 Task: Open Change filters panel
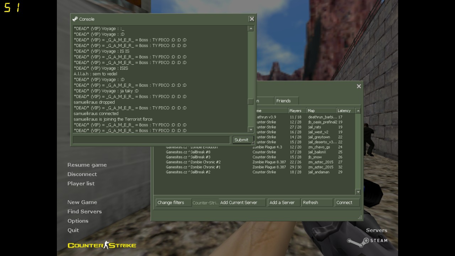tap(173, 202)
